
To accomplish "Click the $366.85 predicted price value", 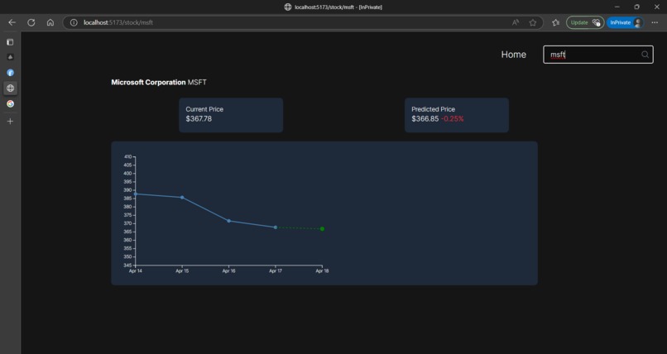I will 425,119.
